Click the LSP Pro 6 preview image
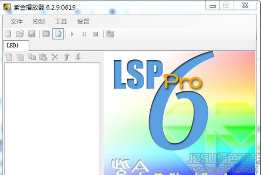261x175 pixels. (179, 113)
